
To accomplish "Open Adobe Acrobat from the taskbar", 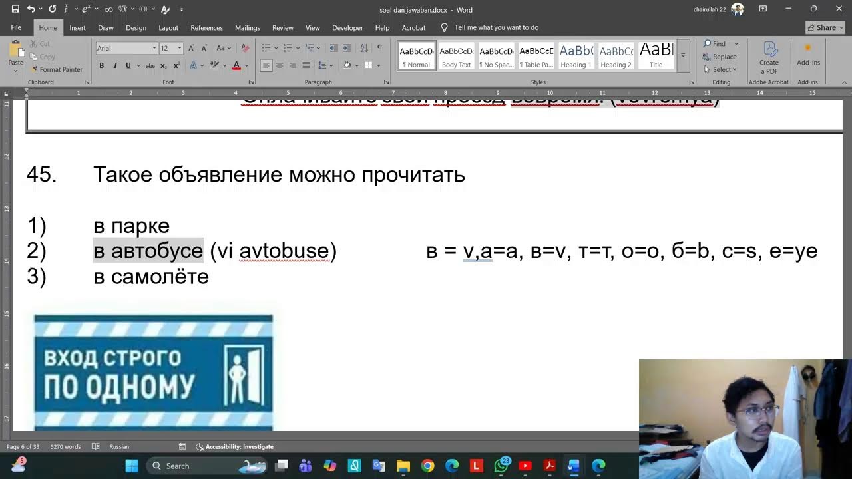I will tap(549, 466).
